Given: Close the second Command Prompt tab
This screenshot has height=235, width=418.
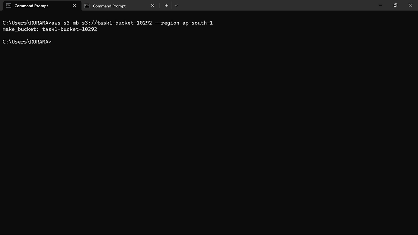Looking at the screenshot, I should coord(153,6).
